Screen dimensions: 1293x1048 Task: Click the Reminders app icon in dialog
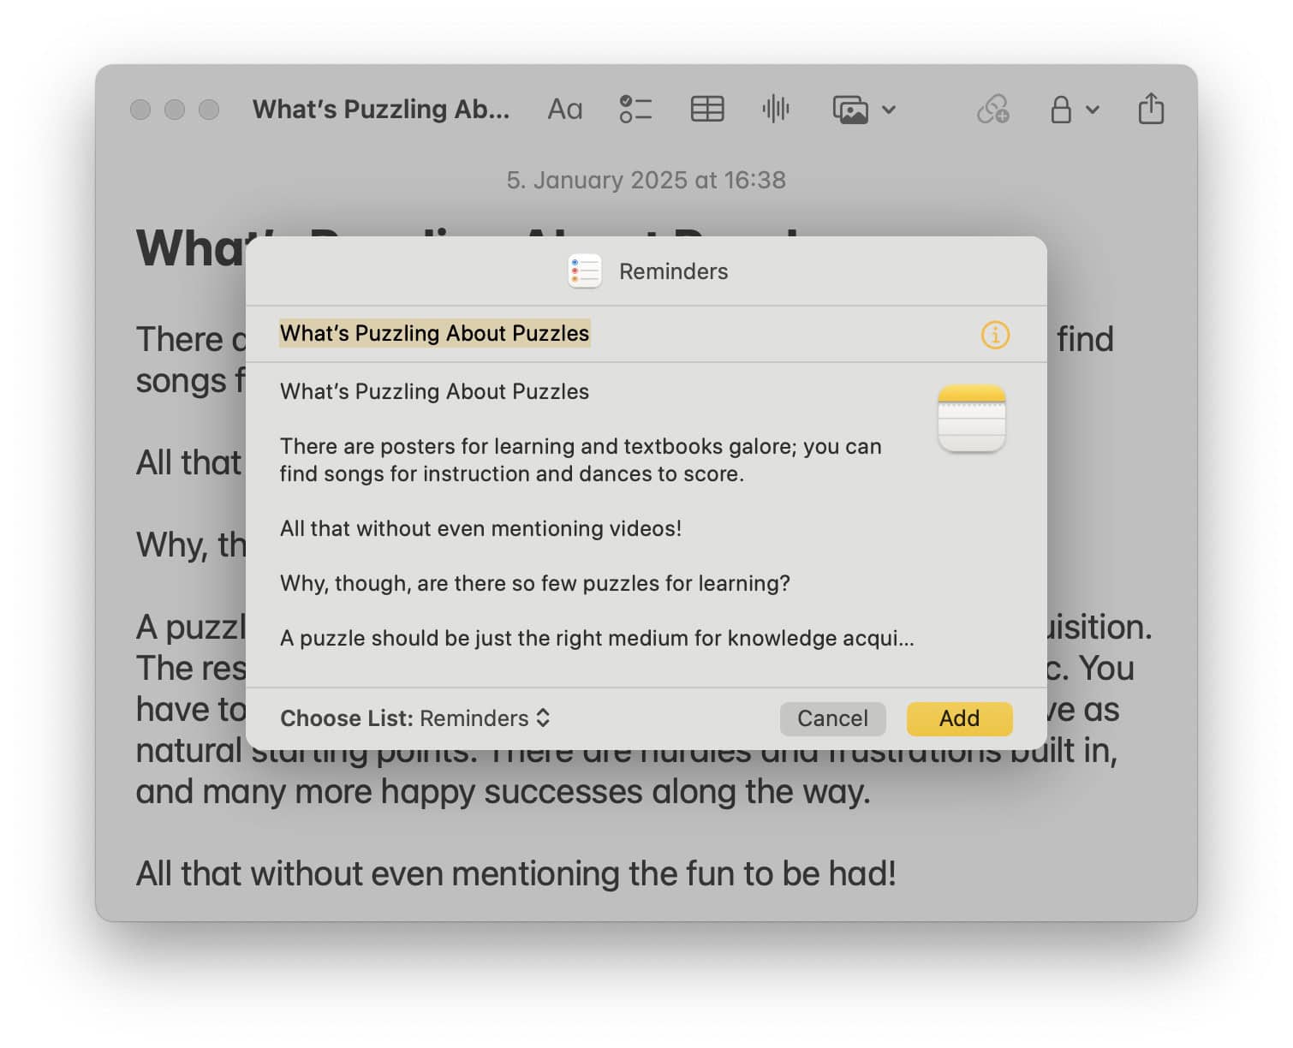(x=585, y=271)
